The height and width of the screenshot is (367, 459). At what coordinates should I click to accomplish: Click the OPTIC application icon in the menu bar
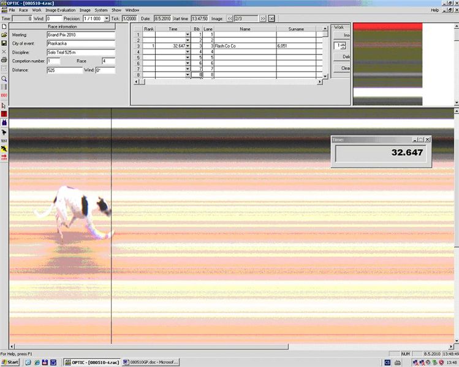(x=4, y=10)
